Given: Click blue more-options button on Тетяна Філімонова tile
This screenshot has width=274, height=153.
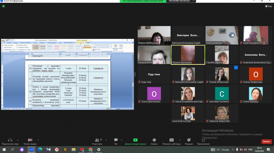Looking at the screenshot, I should point(236,67).
